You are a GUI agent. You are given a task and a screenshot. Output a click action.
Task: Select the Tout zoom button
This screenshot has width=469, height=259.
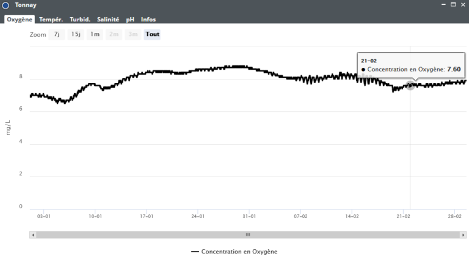(x=153, y=34)
